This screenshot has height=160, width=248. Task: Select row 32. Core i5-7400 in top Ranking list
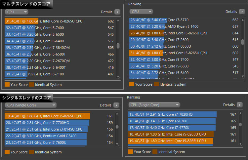(x=184, y=60)
